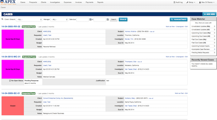Image resolution: width=217 pixels, height=120 pixels.
Task: Expand the Setup menu
Action: [x=191, y=2]
